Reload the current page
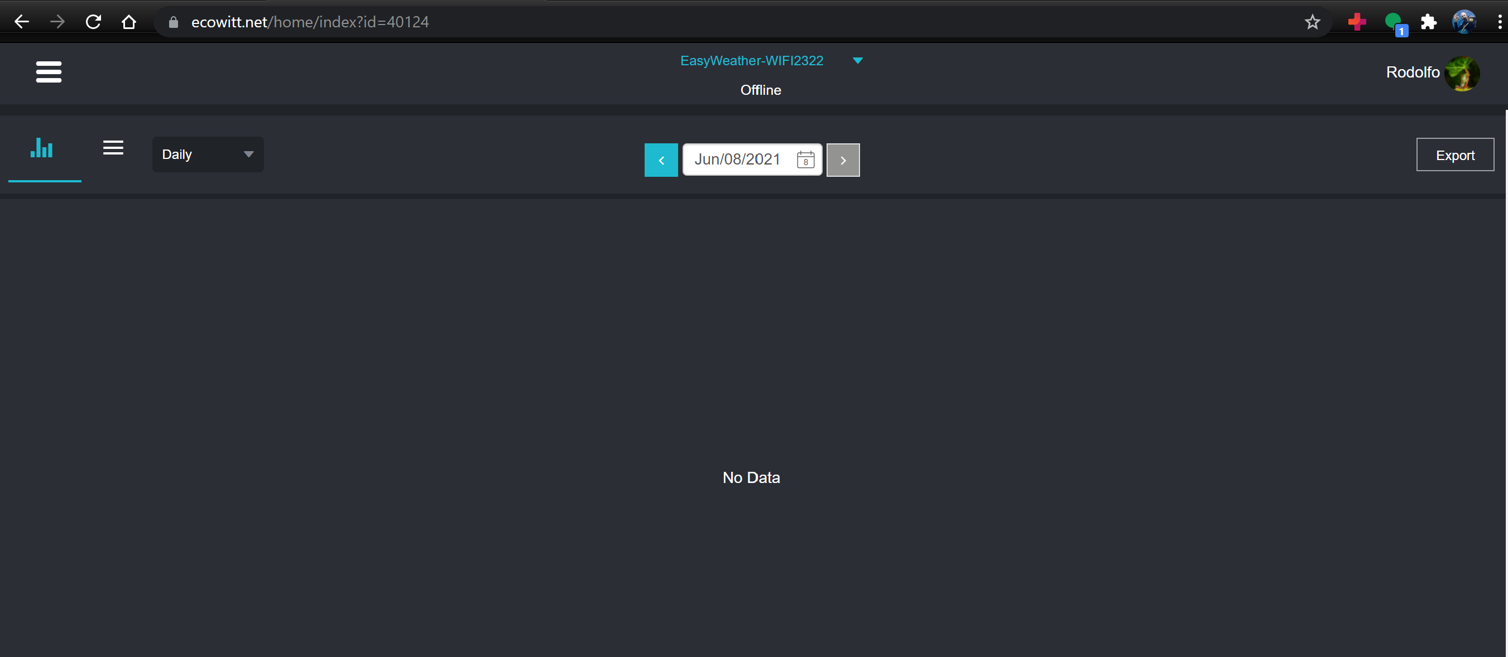This screenshot has height=657, width=1508. point(93,22)
